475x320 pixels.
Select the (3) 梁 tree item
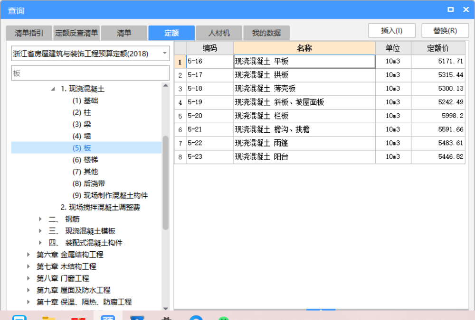(x=82, y=124)
